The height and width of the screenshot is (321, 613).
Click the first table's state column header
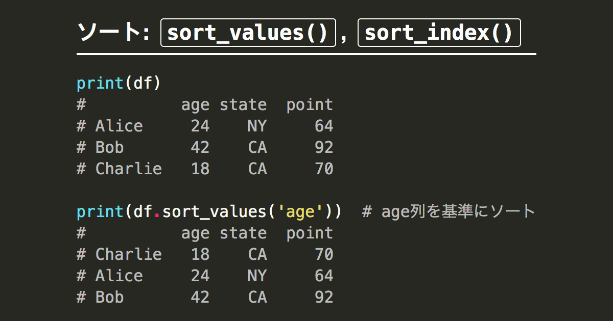point(243,105)
